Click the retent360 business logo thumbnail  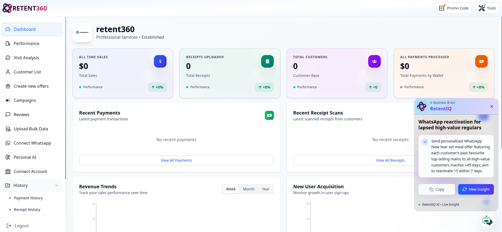(82, 32)
